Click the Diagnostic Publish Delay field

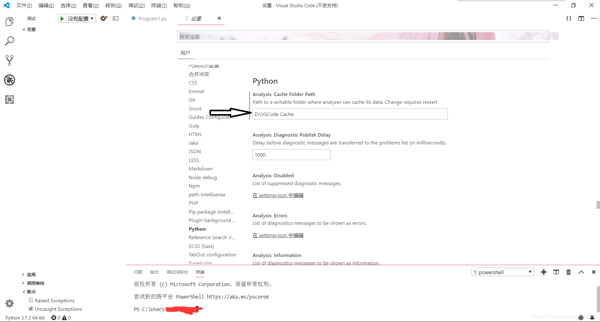pos(291,155)
